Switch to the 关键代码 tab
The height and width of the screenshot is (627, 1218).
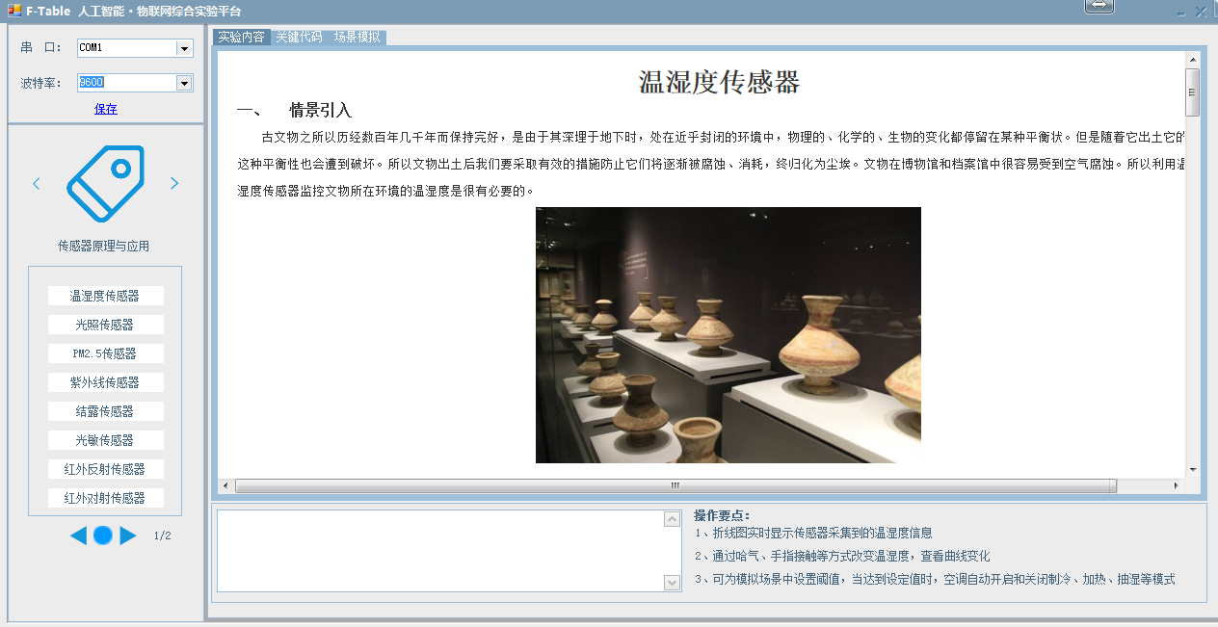click(299, 38)
